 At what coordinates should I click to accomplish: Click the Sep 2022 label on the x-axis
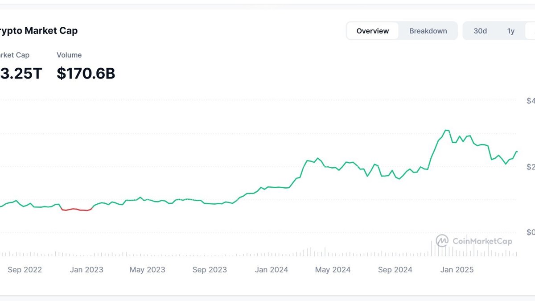pos(25,270)
